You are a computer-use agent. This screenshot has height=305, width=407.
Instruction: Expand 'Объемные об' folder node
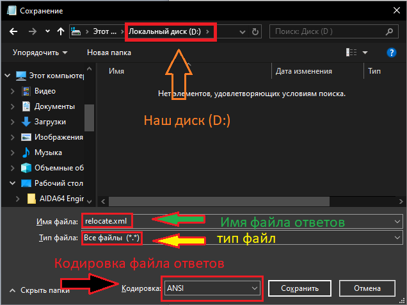12,168
